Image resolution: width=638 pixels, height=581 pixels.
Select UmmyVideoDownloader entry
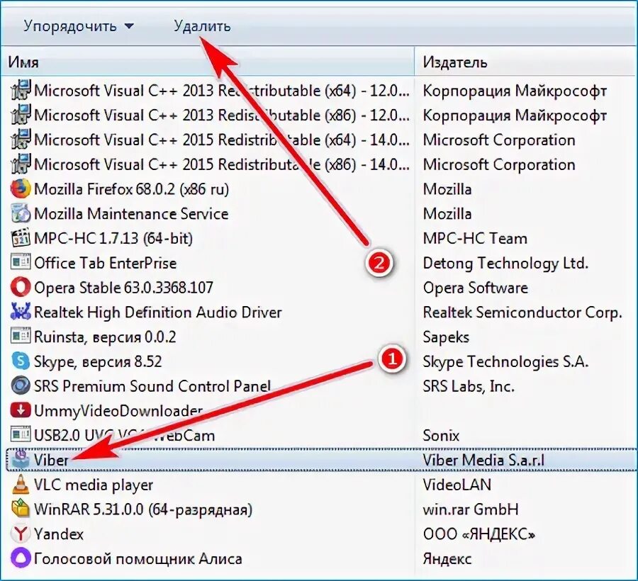click(118, 411)
